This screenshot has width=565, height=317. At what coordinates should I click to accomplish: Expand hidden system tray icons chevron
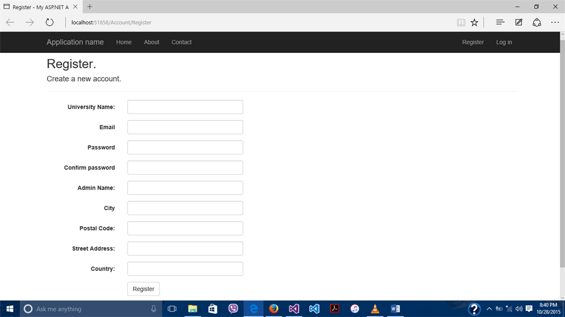[x=489, y=309]
